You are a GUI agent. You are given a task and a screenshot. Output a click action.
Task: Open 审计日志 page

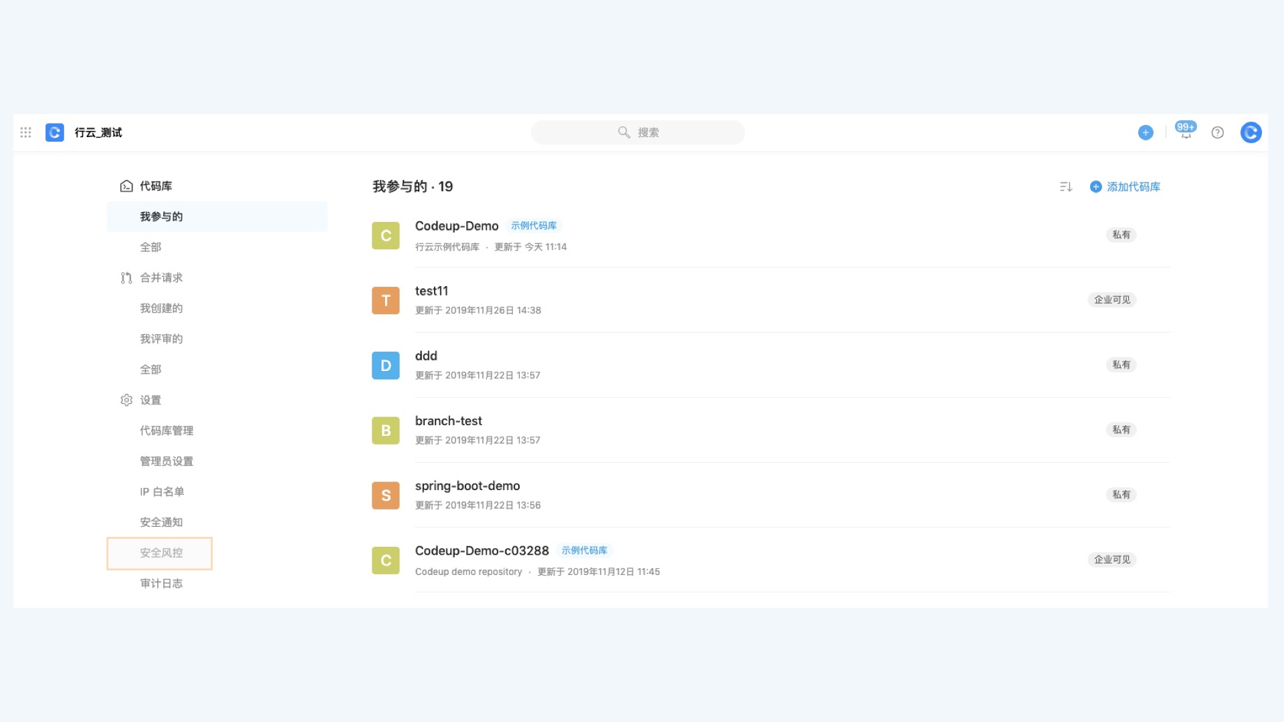tap(161, 584)
